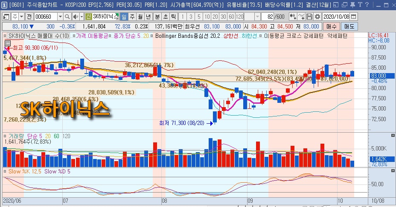Open the empty interval combo box
Image resolution: width=396 pixels, height=207 pixels.
tap(252, 17)
